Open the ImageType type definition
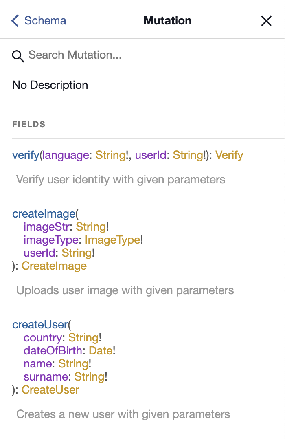Image resolution: width=285 pixels, height=440 pixels. (112, 240)
